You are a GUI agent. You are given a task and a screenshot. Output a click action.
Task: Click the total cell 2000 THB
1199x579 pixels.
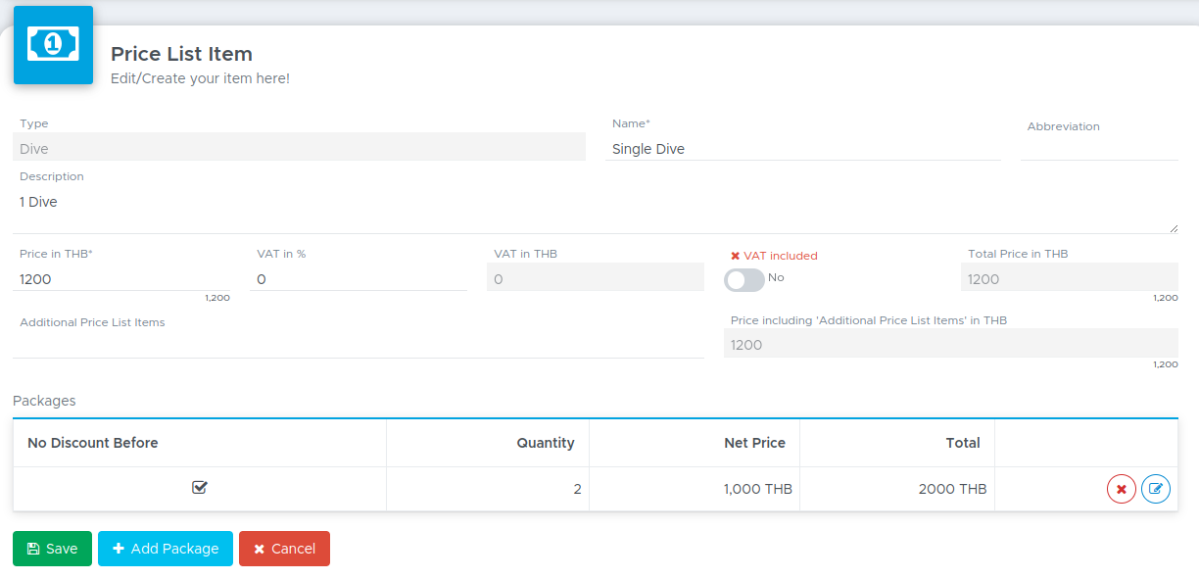click(897, 489)
